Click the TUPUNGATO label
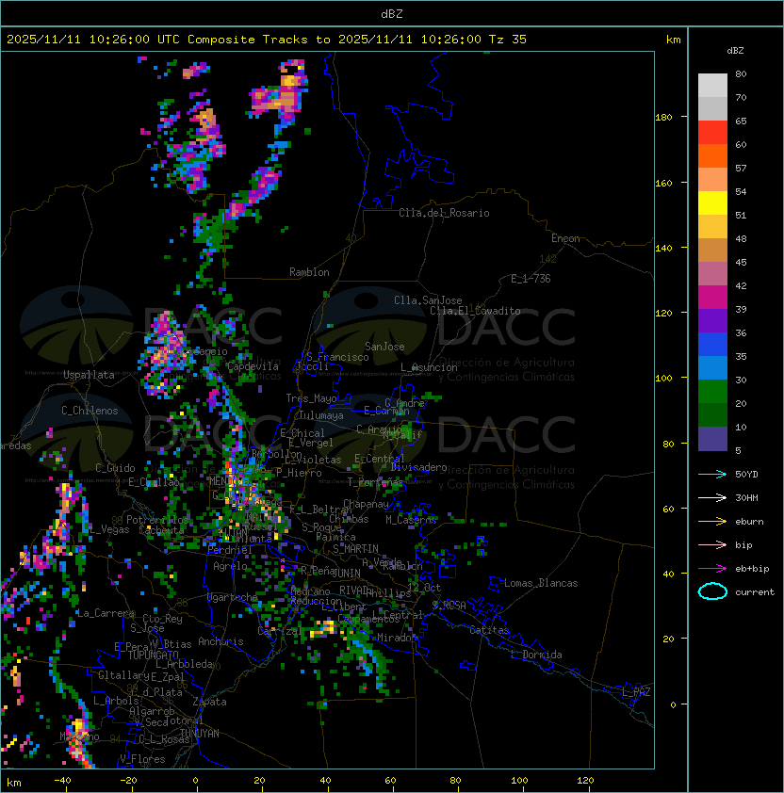The height and width of the screenshot is (793, 784). 154,655
